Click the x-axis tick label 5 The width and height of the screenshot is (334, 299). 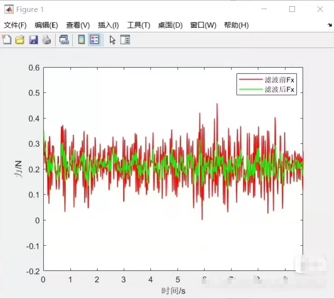point(178,279)
